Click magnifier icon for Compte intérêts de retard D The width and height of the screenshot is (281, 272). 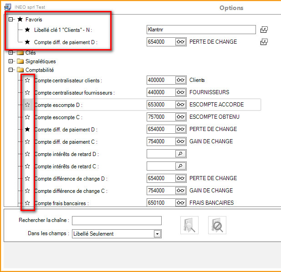(x=181, y=154)
